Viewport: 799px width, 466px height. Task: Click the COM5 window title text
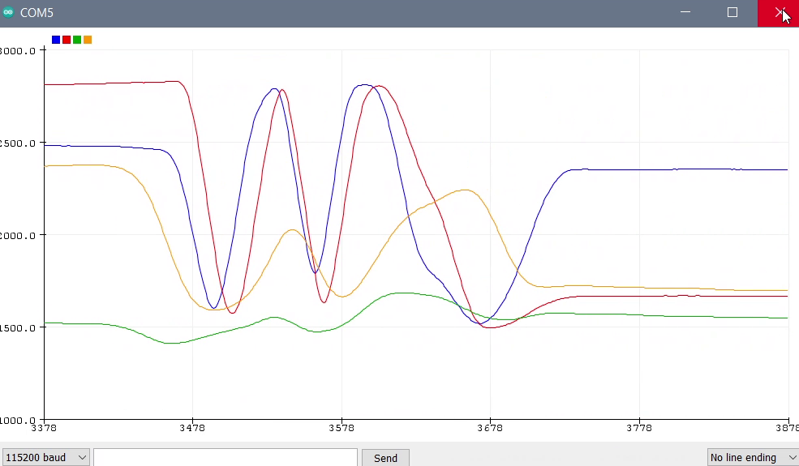click(37, 13)
